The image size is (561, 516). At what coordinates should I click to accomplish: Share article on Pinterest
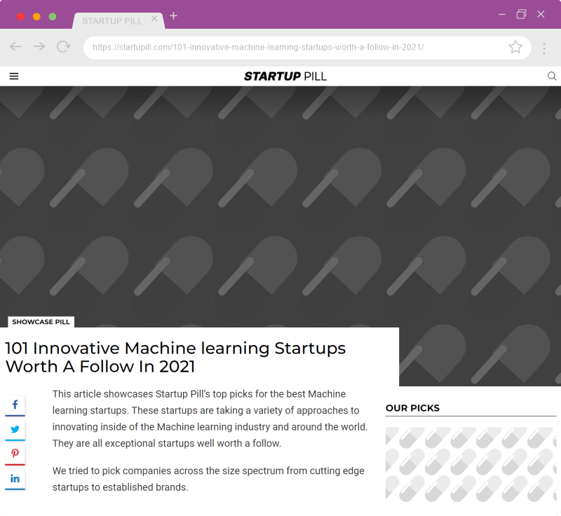pos(15,454)
